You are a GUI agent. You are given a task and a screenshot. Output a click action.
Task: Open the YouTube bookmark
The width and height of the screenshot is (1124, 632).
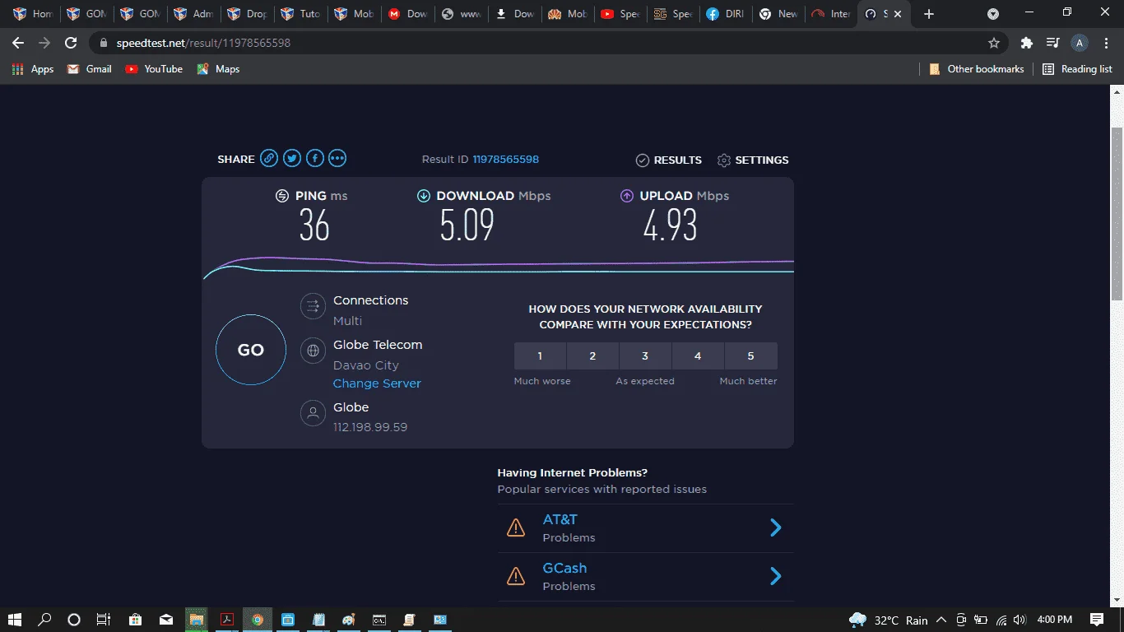click(154, 69)
